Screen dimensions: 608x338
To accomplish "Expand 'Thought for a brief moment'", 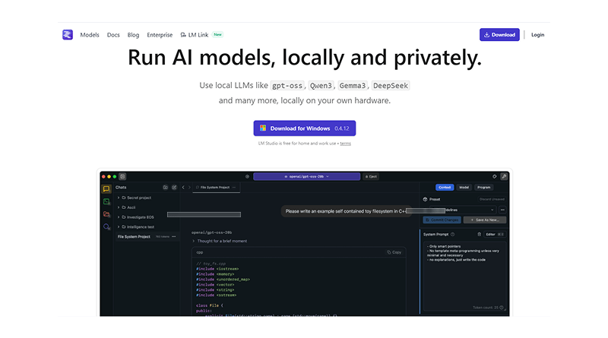I will 194,241.
